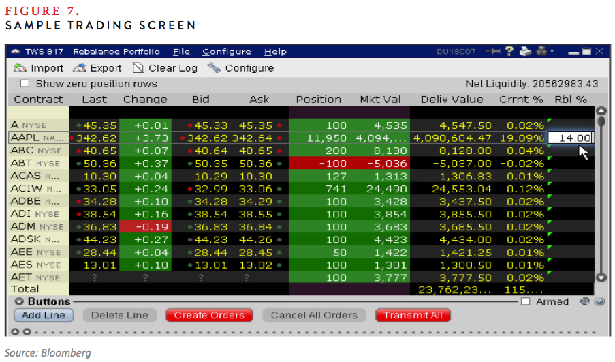
Task: Click the Delete Line button
Action: 120,315
